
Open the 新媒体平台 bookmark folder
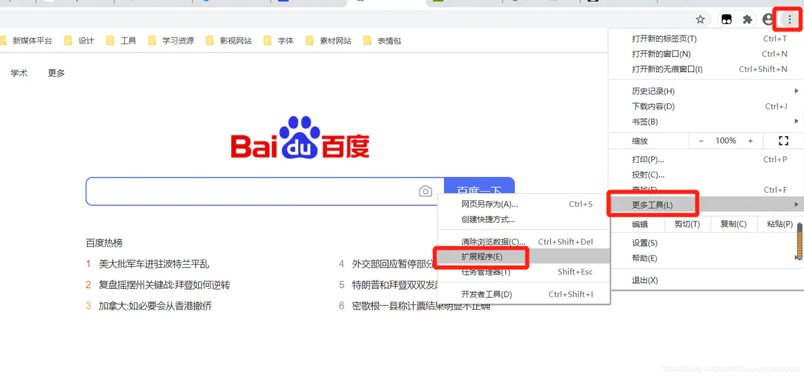(26, 41)
